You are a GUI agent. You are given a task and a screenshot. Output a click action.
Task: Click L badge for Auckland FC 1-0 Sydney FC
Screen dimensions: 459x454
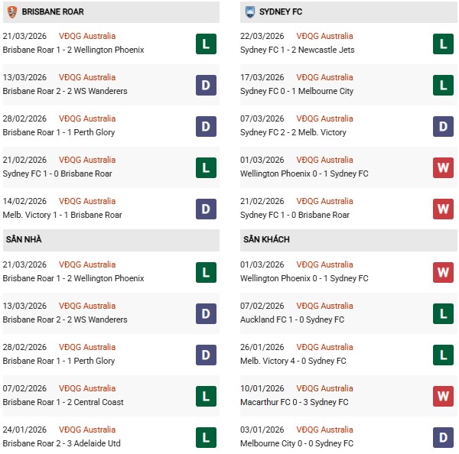pyautogui.click(x=443, y=313)
